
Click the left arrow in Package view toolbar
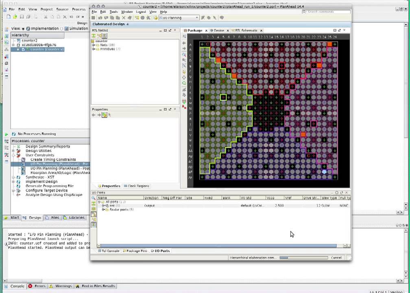(184, 43)
